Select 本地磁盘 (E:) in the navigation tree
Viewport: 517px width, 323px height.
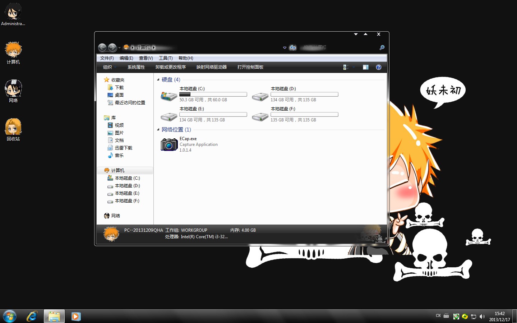(127, 193)
